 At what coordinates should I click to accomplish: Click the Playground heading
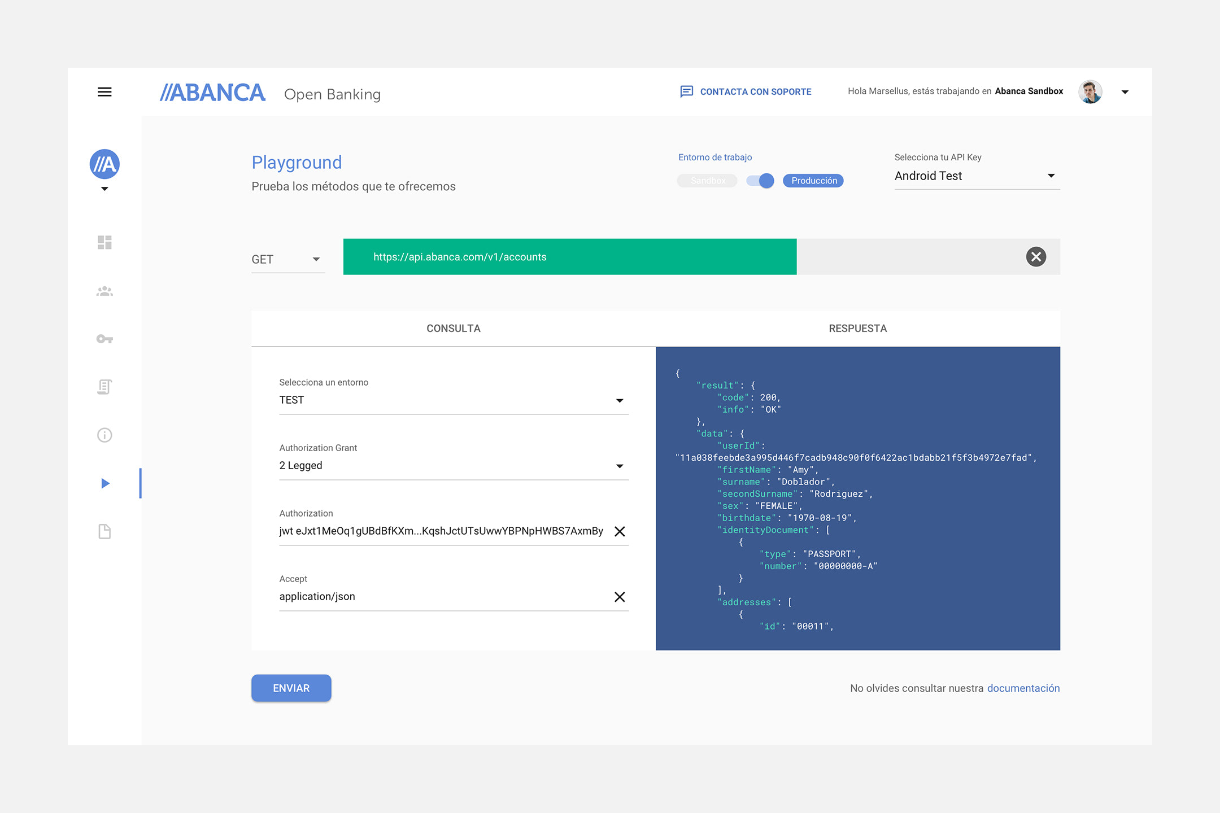(x=297, y=163)
